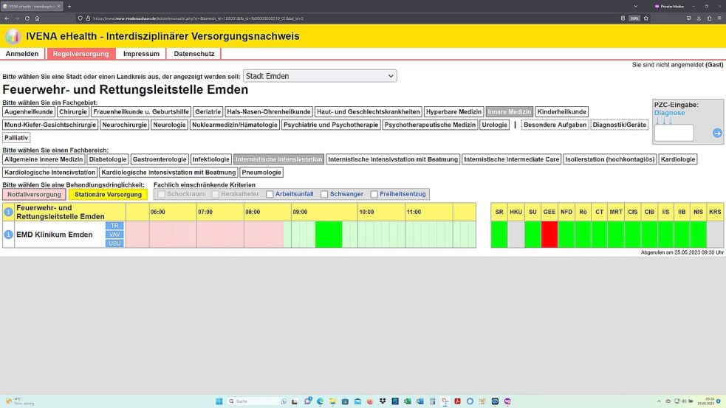The height and width of the screenshot is (408, 726).
Task: Open the Stadt Emden region dropdown
Action: coord(320,76)
